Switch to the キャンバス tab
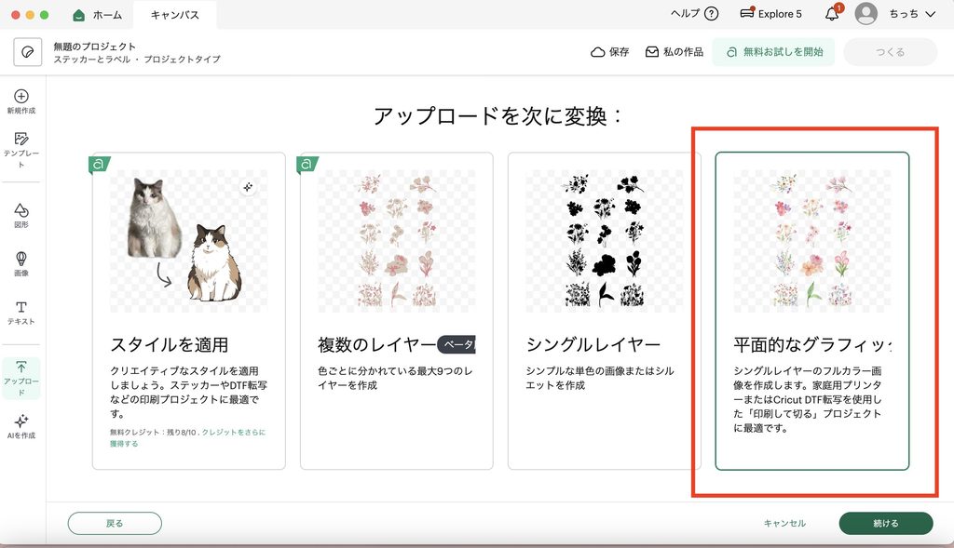Image resolution: width=954 pixels, height=548 pixels. coord(174,15)
